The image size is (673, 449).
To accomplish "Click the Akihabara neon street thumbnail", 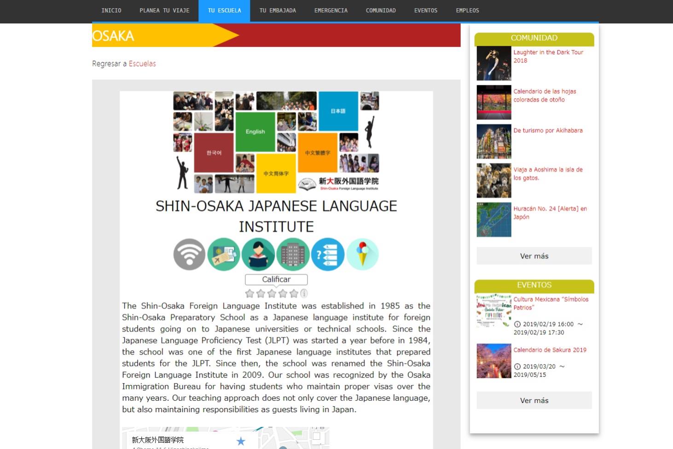I will [x=494, y=142].
